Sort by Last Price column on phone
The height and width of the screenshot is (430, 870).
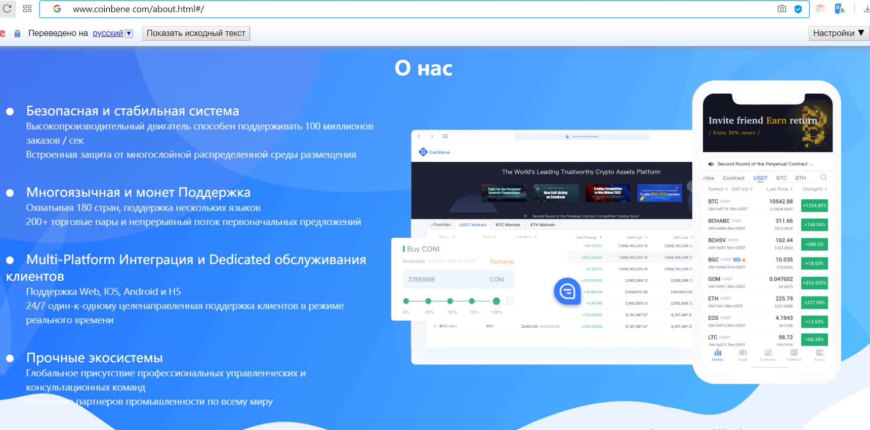click(x=779, y=189)
